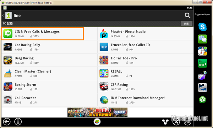The width and height of the screenshot is (213, 128).
Task: Select the LINE rabbit game icon in sidebar
Action: click(202, 51)
